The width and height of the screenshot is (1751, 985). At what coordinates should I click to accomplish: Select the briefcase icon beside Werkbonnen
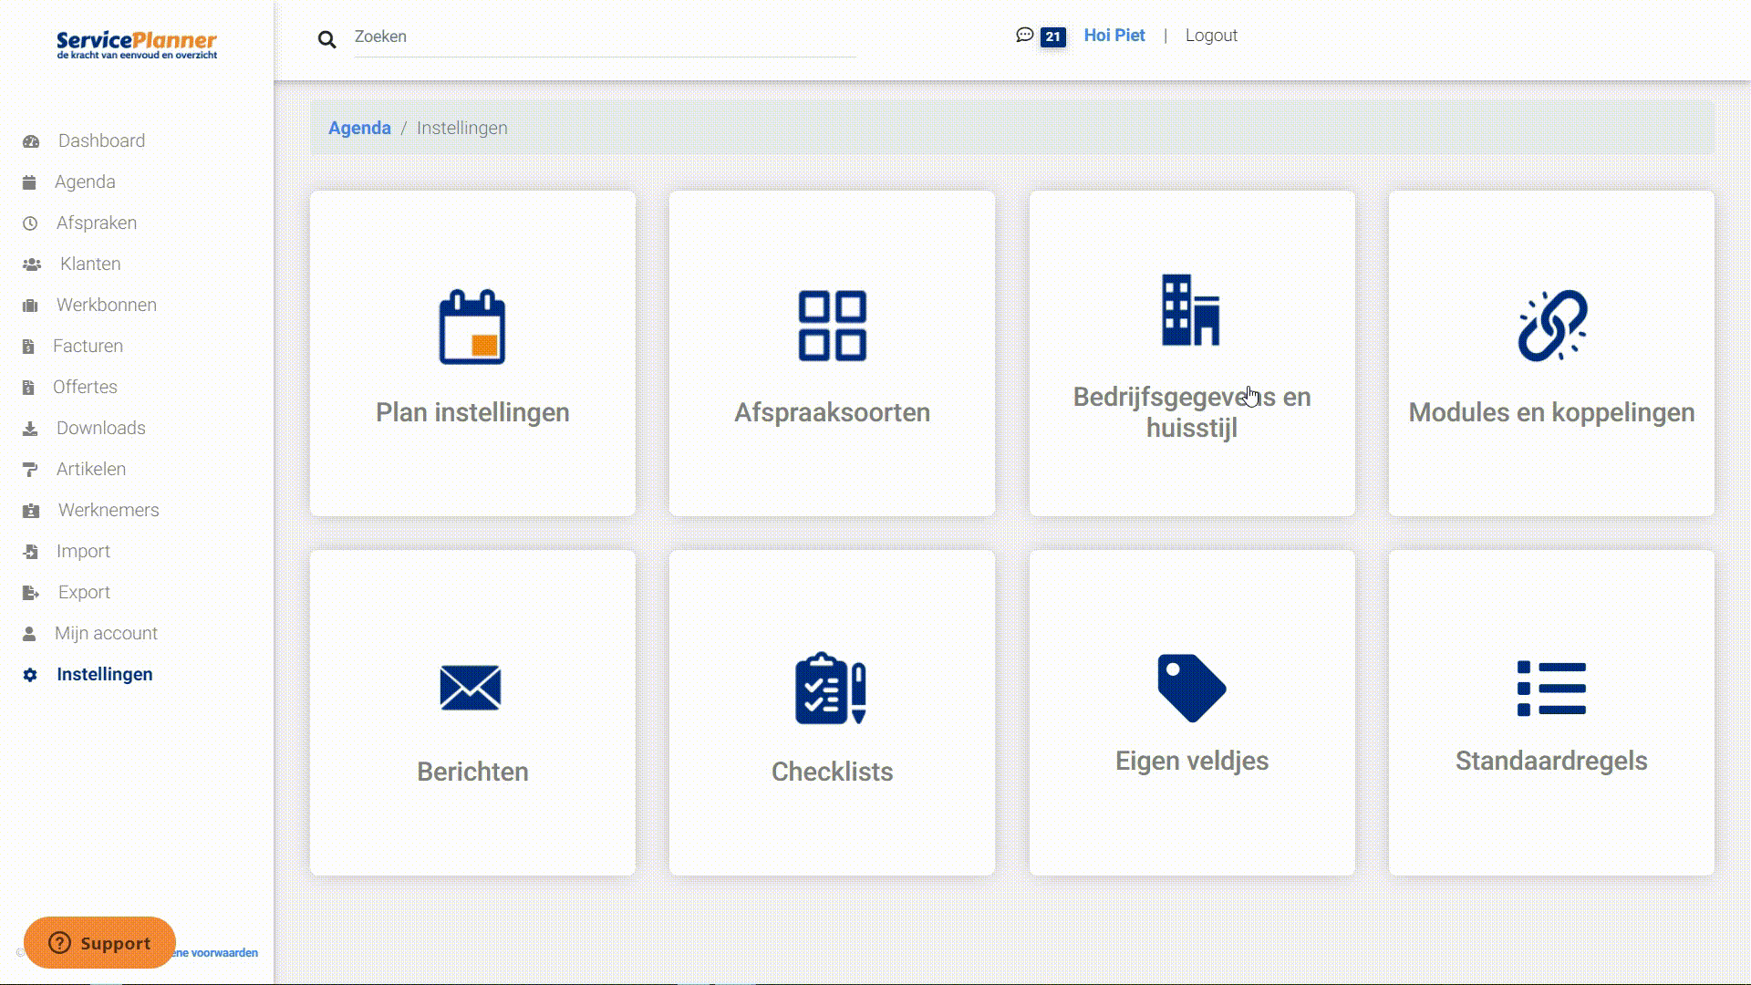pyautogui.click(x=28, y=305)
